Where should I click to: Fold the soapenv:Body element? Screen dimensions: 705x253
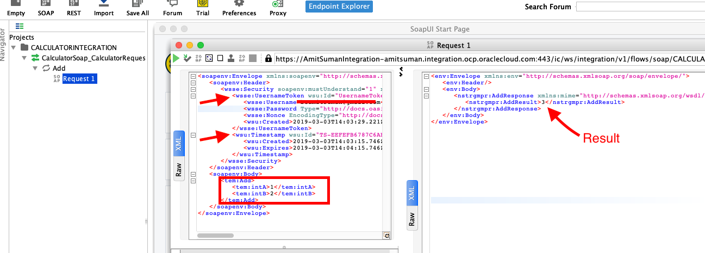pos(194,174)
